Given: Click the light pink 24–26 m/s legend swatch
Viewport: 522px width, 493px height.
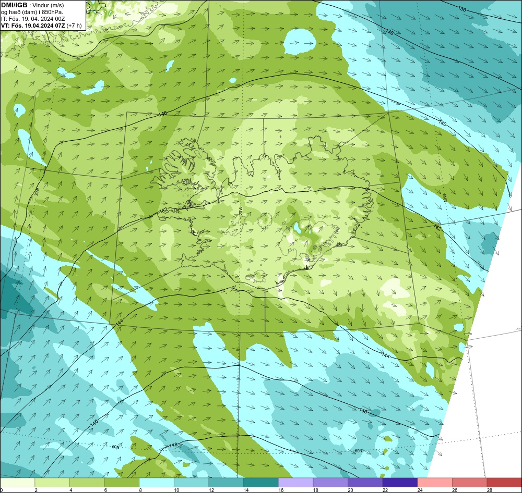Looking at the screenshot, I should tap(435, 483).
